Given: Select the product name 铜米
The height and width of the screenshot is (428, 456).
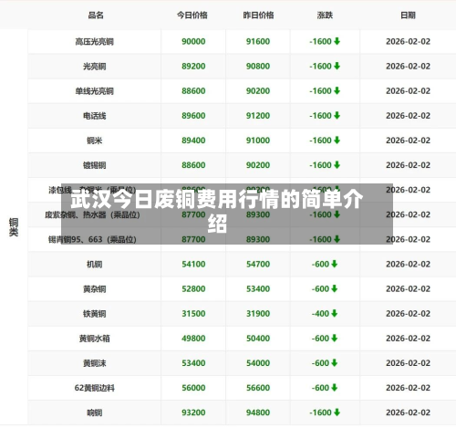Looking at the screenshot, I should pyautogui.click(x=94, y=141).
